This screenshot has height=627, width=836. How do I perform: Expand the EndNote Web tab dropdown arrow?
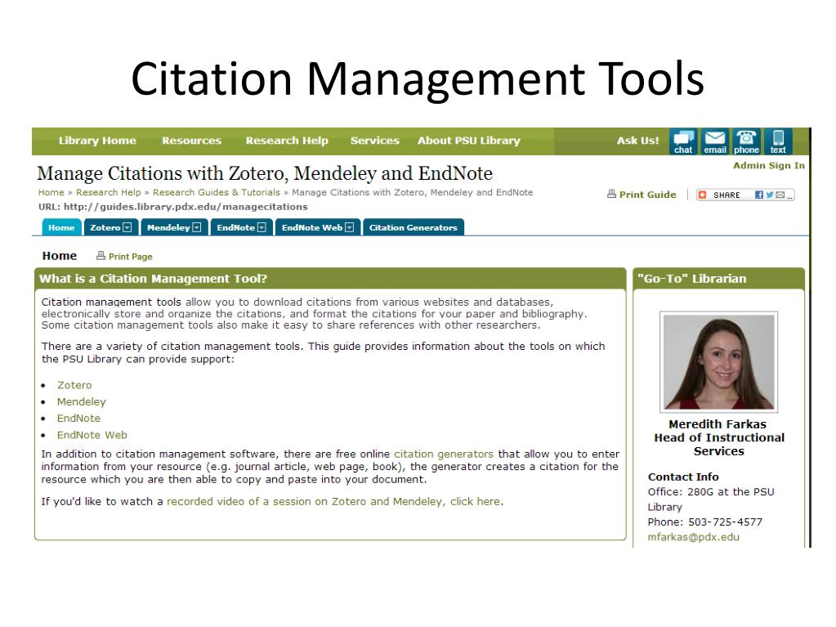(x=349, y=227)
